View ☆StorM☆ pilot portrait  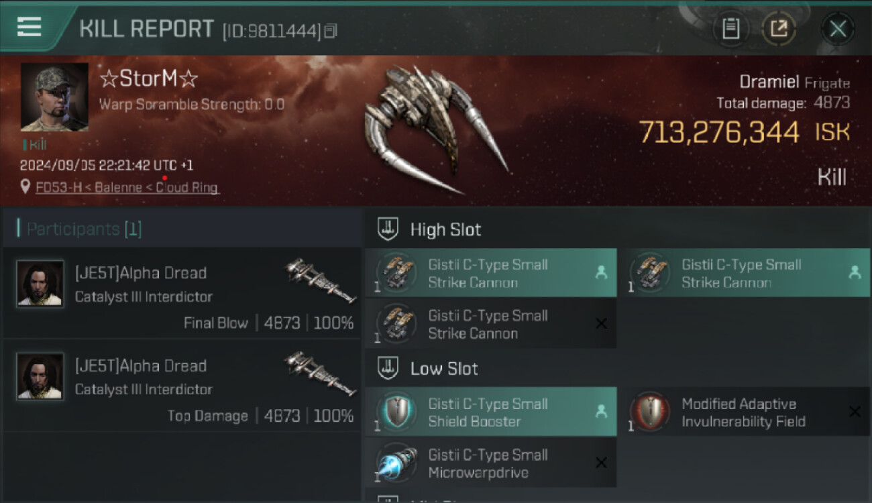[x=54, y=97]
